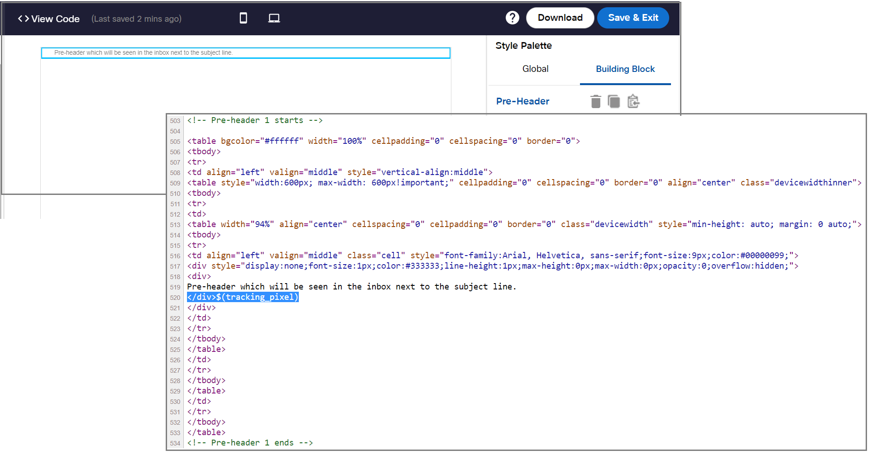Click the highlighted tracking_pixel code on line 520

click(x=243, y=297)
